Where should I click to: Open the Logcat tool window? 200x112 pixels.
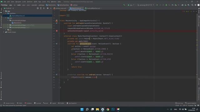point(53,103)
